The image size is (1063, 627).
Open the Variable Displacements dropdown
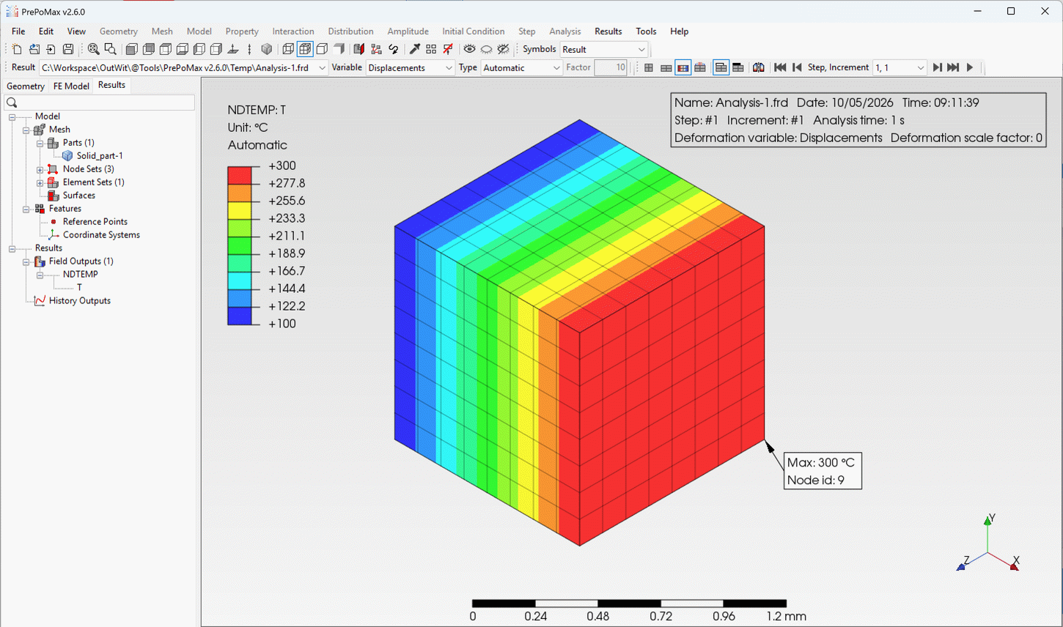(449, 67)
